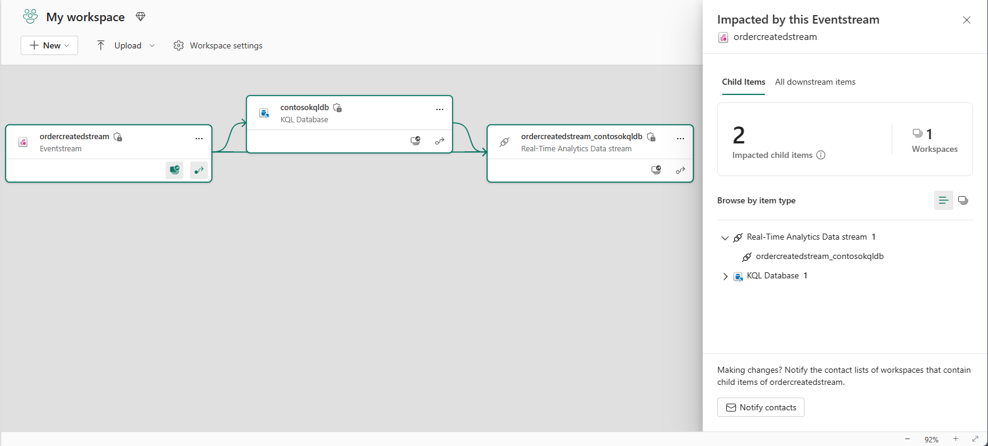Zoom out the lineage view
The height and width of the screenshot is (446, 988).
coord(907,439)
